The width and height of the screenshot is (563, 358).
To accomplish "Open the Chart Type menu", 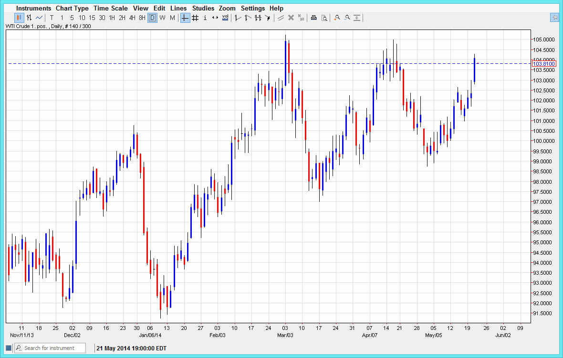I will pos(72,8).
